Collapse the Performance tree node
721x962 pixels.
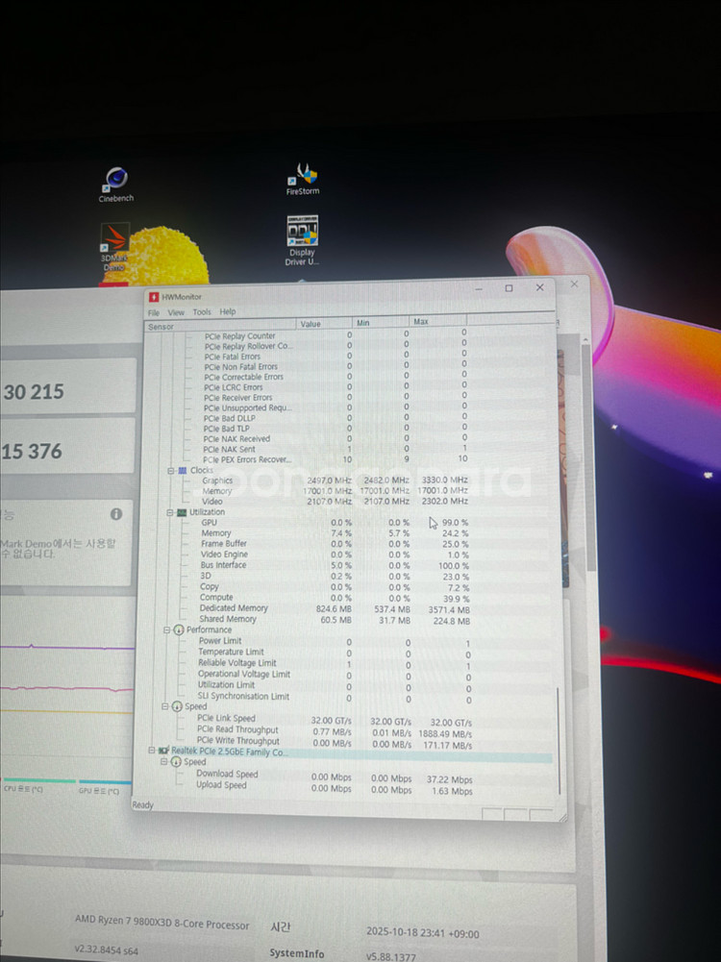[166, 629]
